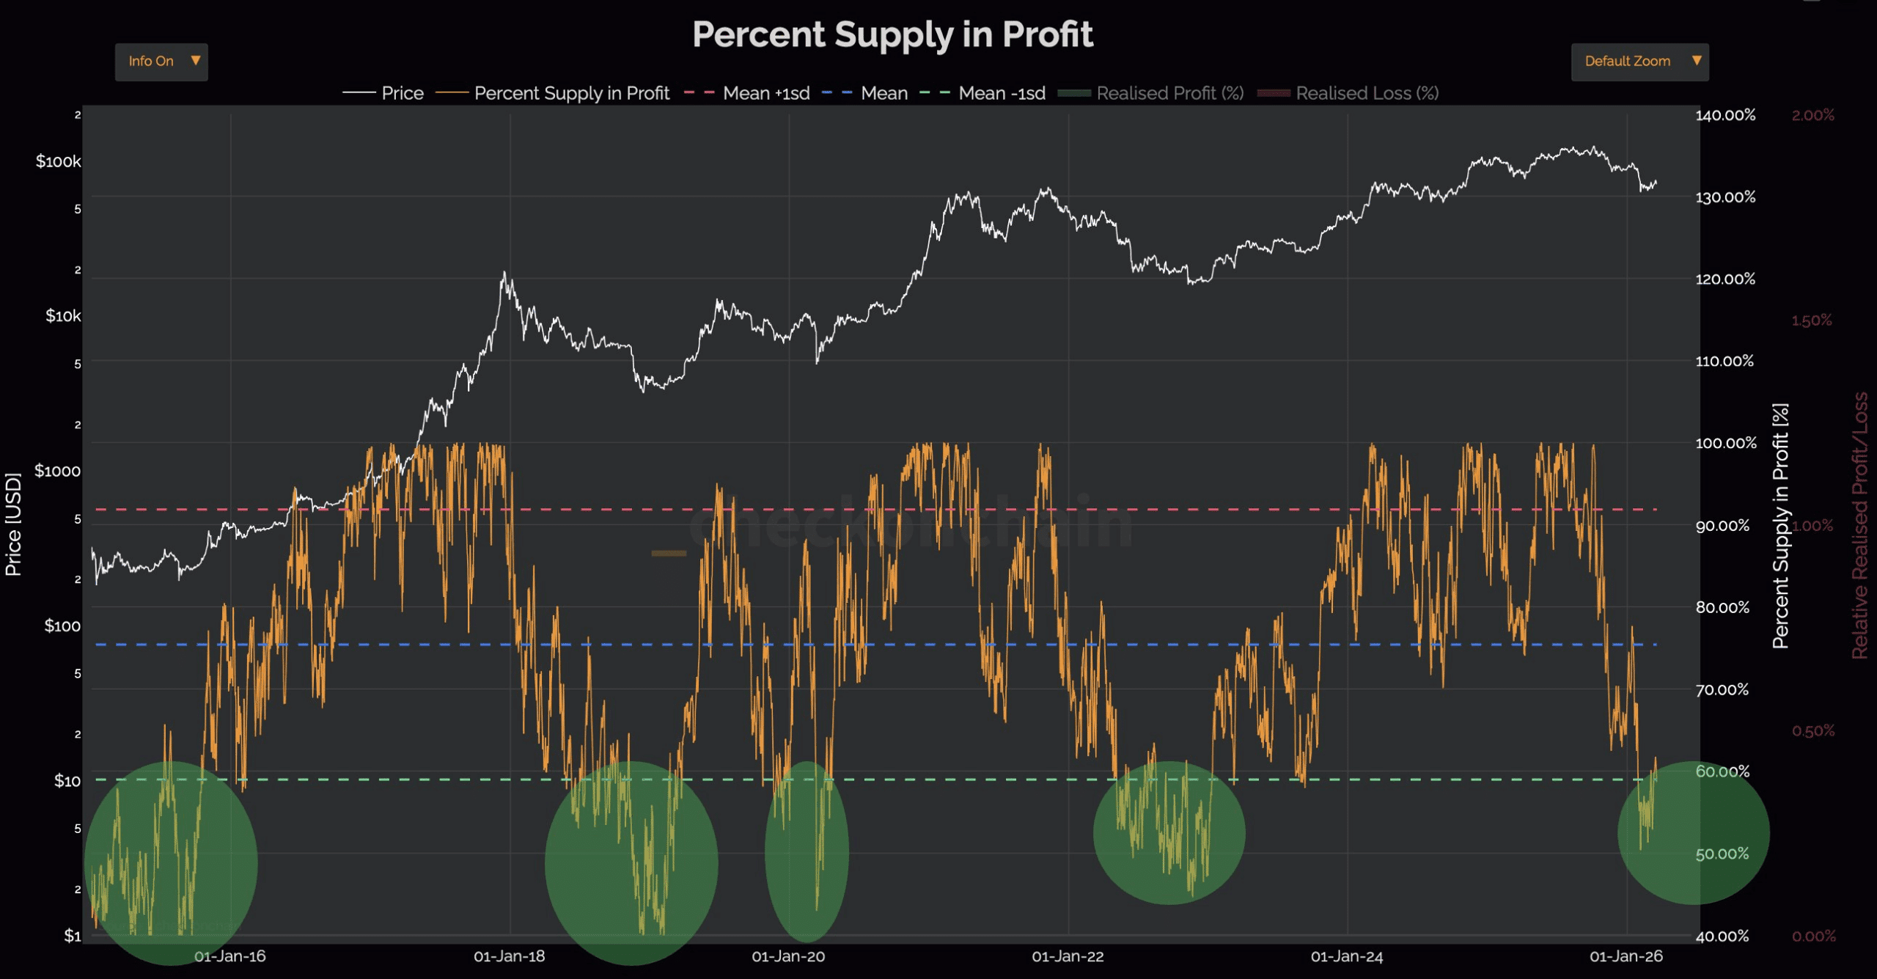Screen dimensions: 1877x979
Task: Toggle Mean +1sd legend entry
Action: coord(766,93)
